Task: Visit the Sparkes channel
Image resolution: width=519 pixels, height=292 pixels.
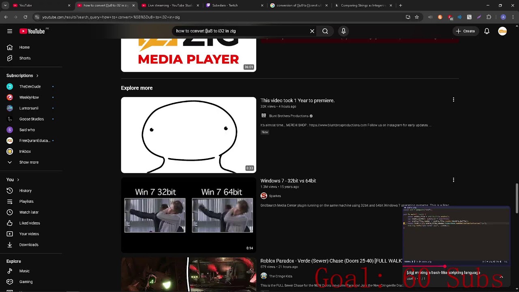Action: click(x=275, y=196)
